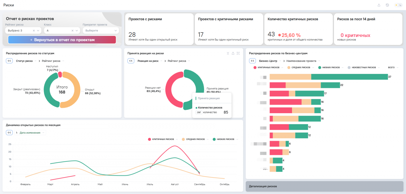
Task: Click options dots after 'Рейтинг риска' in status widget
Action: point(63,61)
